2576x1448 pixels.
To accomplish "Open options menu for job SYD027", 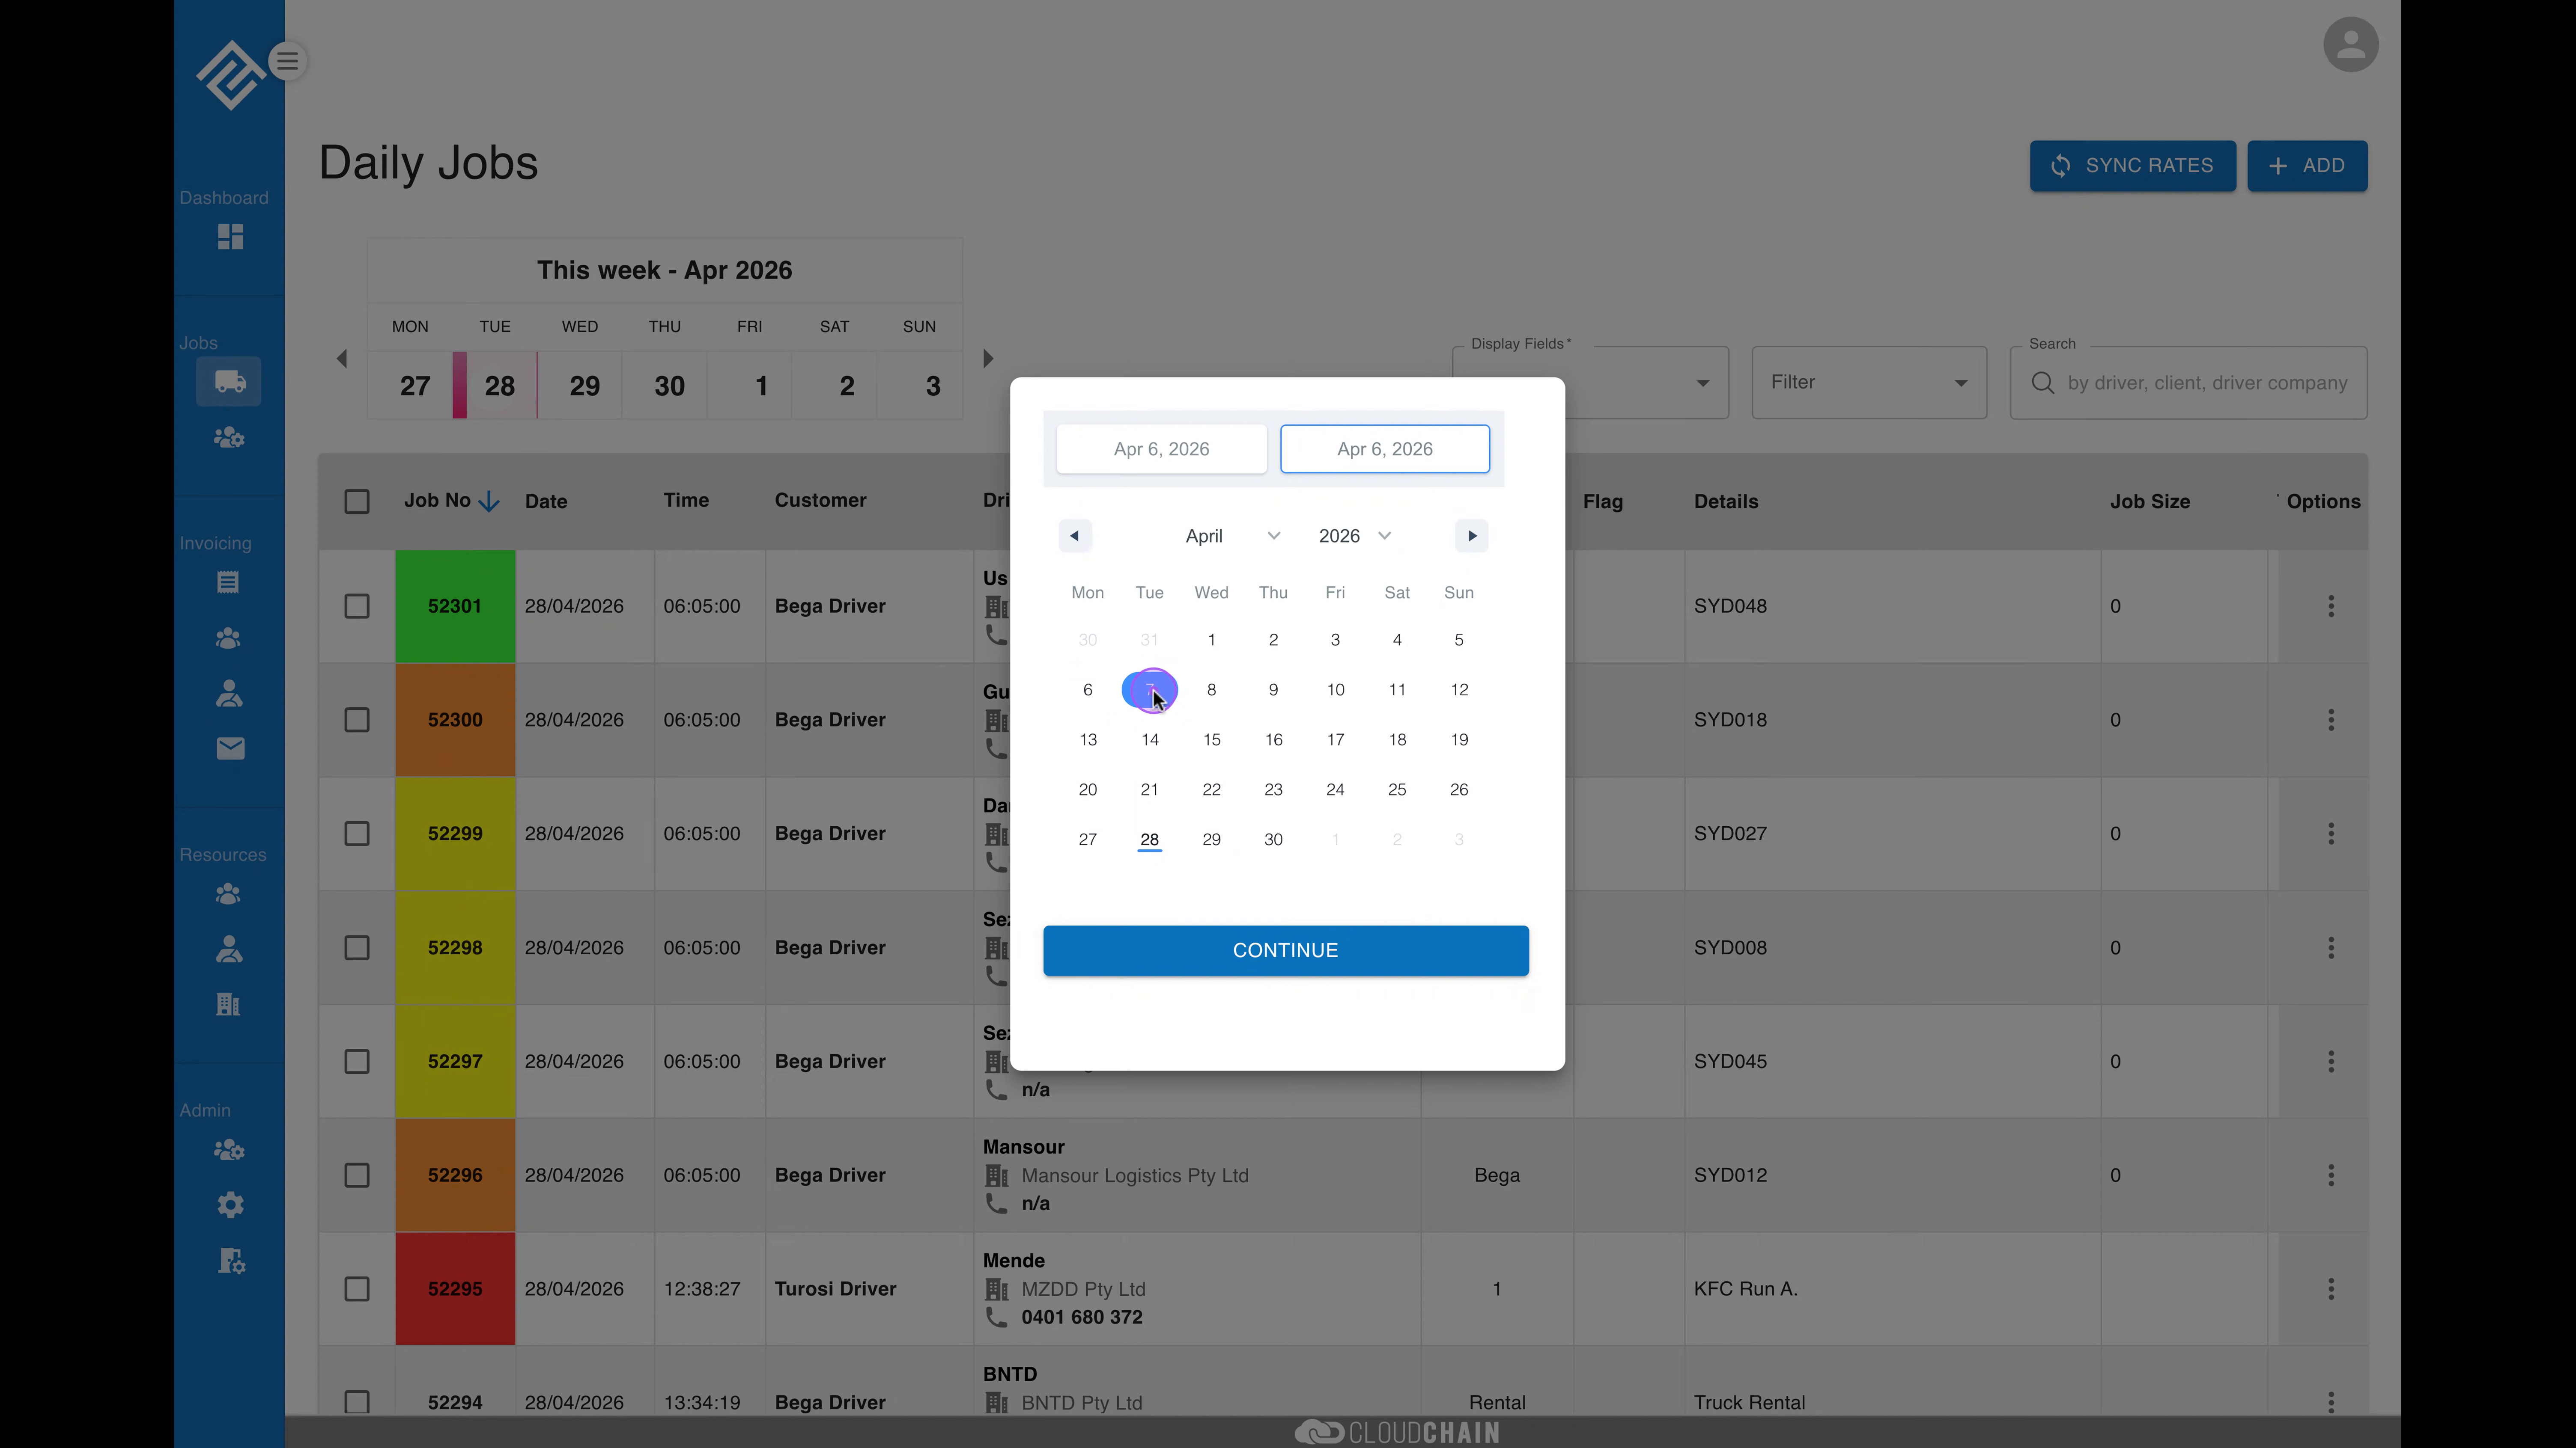I will 2331,834.
